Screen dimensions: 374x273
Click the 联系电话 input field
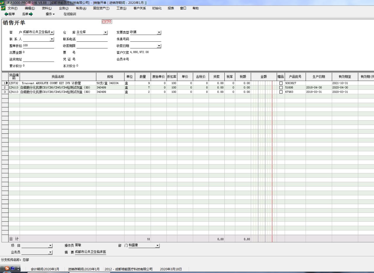92,39
